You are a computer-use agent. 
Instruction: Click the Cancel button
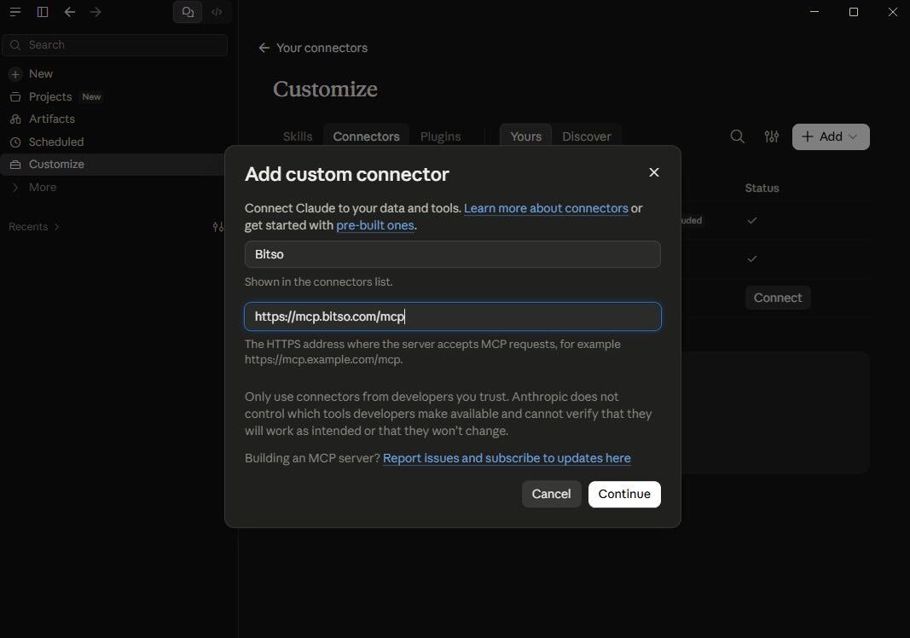coord(551,494)
